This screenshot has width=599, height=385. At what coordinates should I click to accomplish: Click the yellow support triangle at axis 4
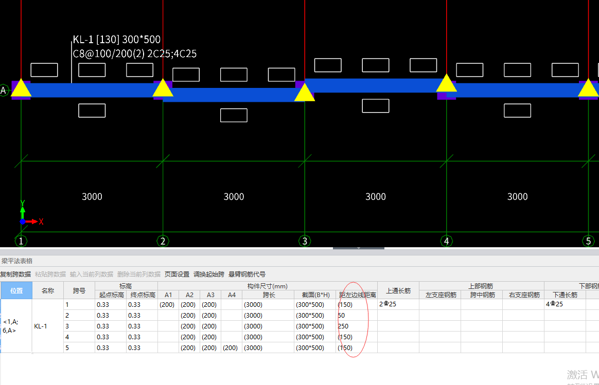tap(446, 84)
